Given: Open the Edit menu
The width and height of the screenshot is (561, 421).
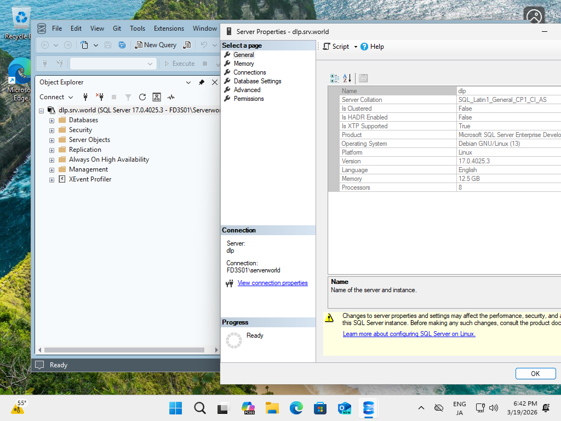Looking at the screenshot, I should 76,29.
